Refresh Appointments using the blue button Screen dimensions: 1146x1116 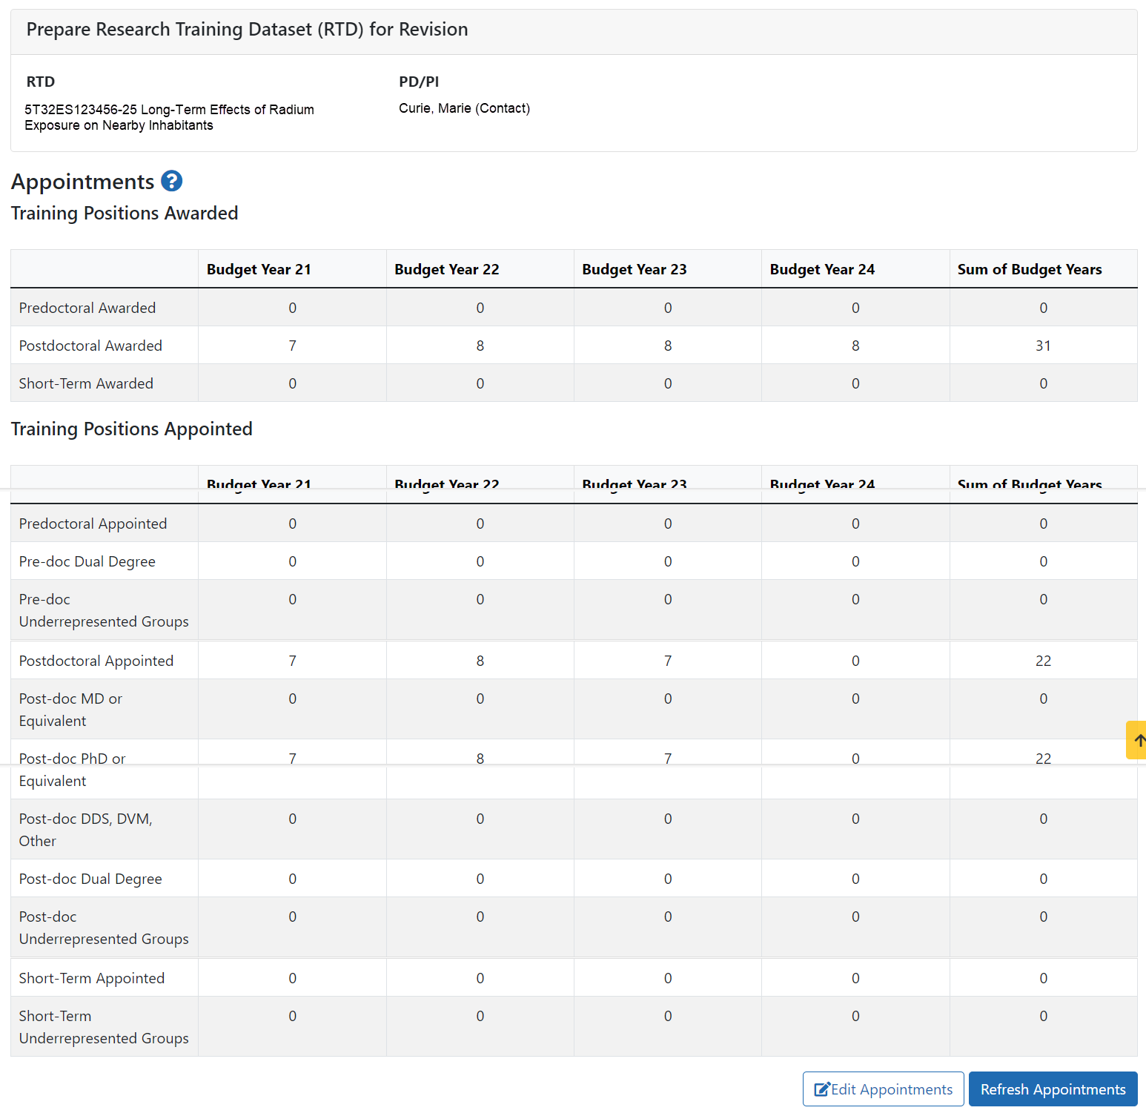1052,1089
